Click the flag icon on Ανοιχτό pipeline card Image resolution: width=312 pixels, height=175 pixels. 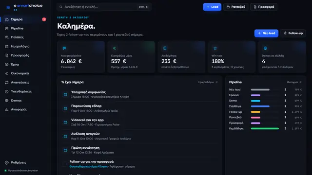click(64, 48)
